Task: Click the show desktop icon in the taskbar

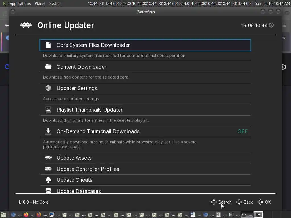Action: coord(3,215)
